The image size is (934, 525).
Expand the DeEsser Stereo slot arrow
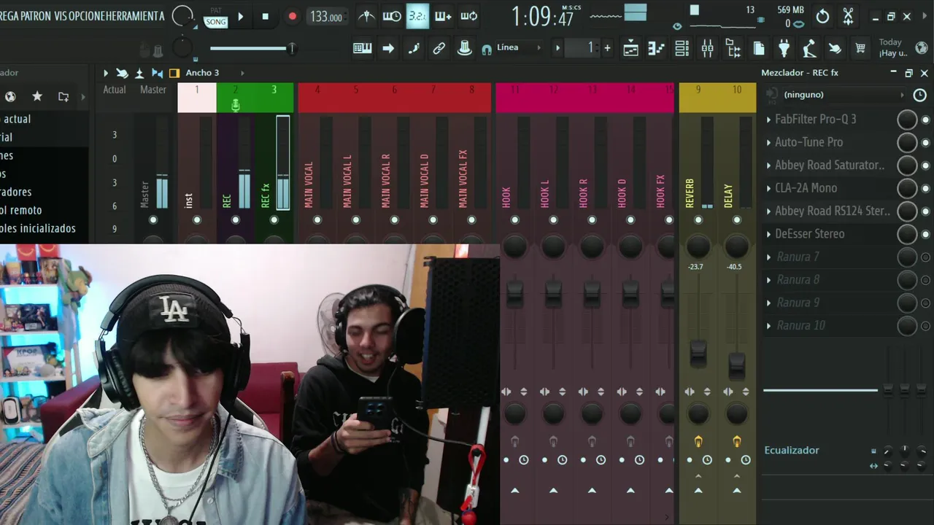click(x=768, y=234)
